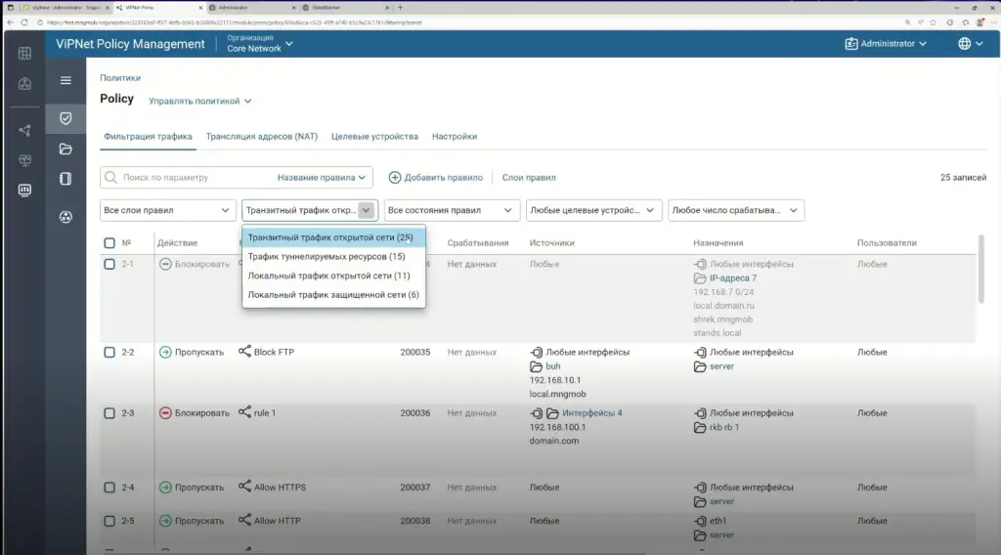This screenshot has width=1001, height=555.
Task: Click the magnifier icon in the search box
Action: point(111,178)
